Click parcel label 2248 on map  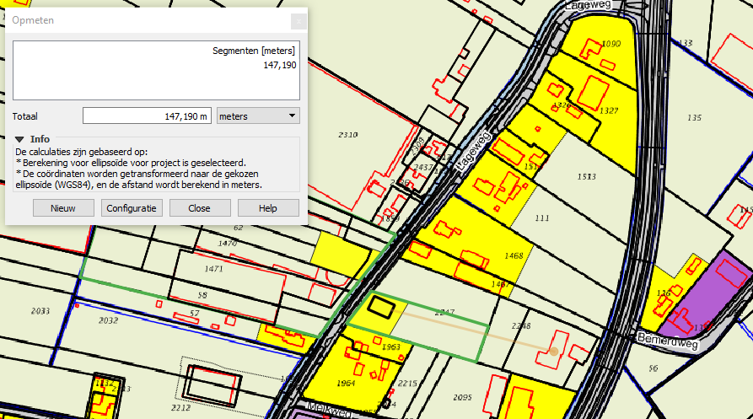pyautogui.click(x=521, y=326)
